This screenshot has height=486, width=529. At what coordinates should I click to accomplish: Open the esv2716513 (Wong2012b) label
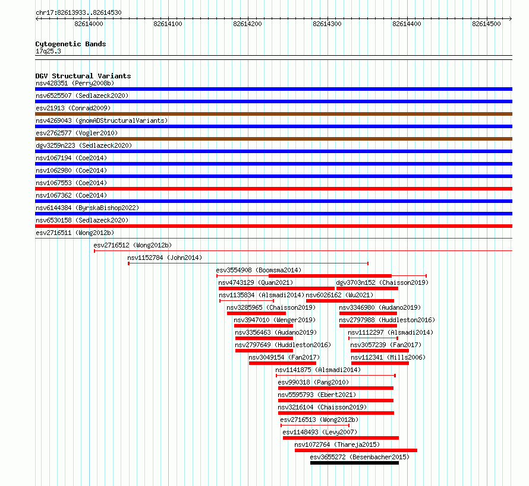tap(319, 420)
